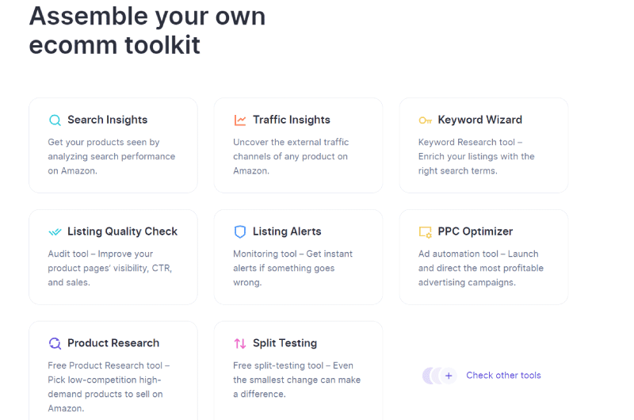The height and width of the screenshot is (420, 634).
Task: Go to Split Testing heading
Action: pyautogui.click(x=285, y=343)
